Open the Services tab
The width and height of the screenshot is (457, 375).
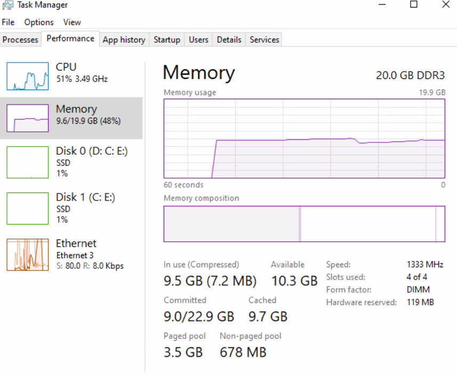click(x=264, y=40)
